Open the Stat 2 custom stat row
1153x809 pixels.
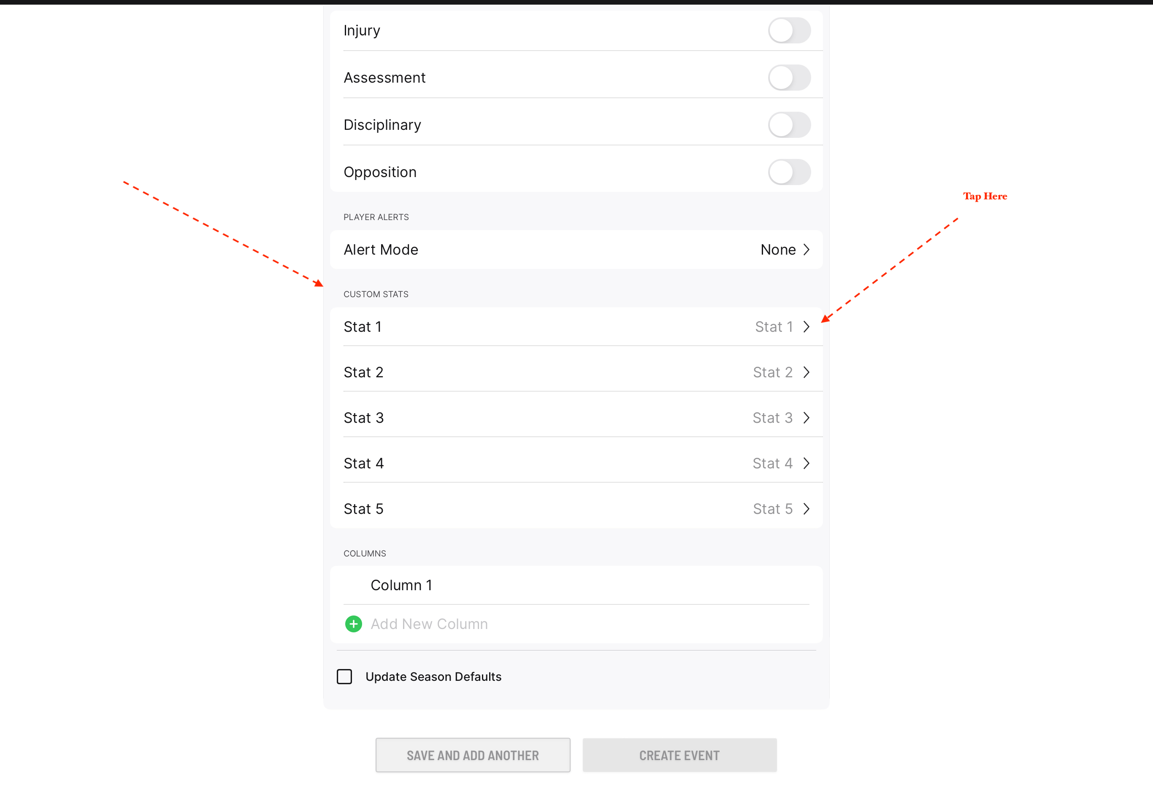point(576,372)
